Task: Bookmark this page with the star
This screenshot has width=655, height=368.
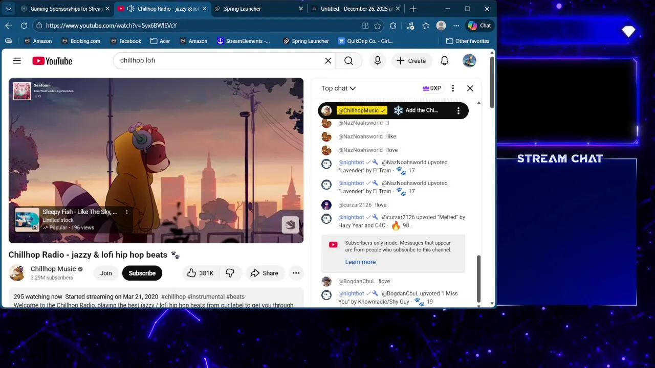Action: click(378, 26)
